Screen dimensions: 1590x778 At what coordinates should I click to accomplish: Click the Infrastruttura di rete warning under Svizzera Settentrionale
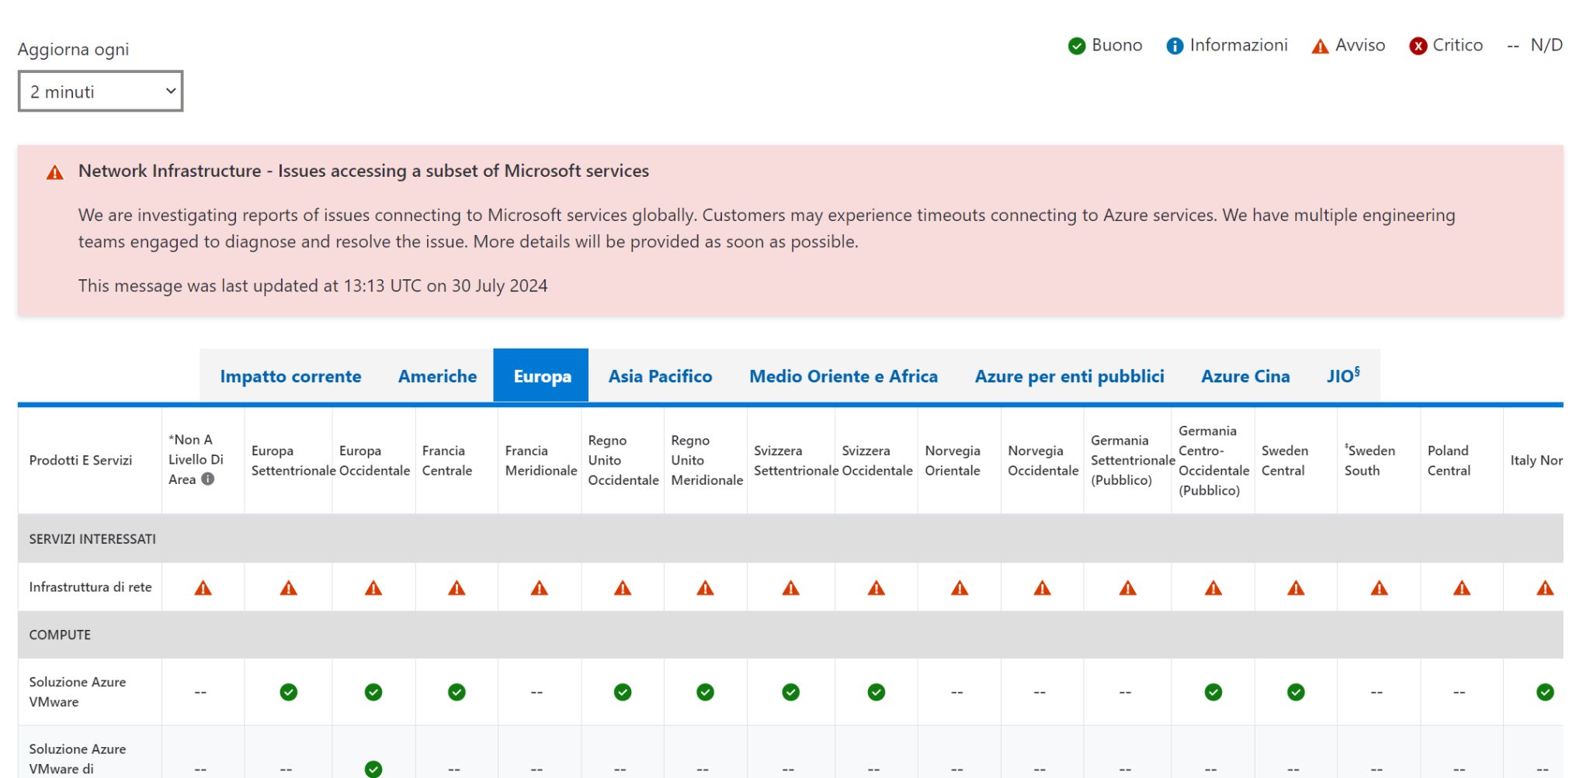click(x=790, y=588)
